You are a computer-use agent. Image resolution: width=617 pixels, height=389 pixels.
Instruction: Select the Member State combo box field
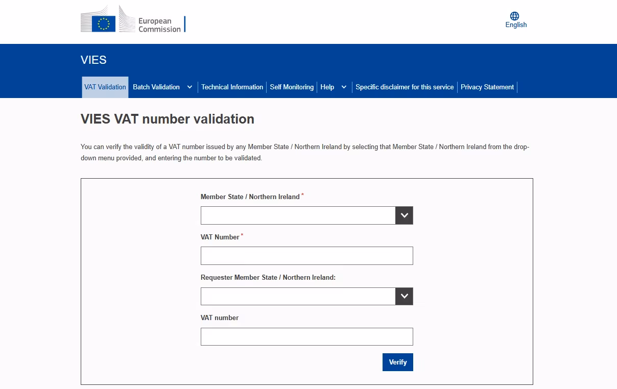(x=296, y=215)
